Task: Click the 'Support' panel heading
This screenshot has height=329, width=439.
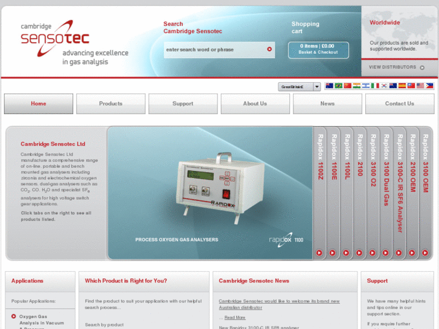Action: (x=377, y=281)
